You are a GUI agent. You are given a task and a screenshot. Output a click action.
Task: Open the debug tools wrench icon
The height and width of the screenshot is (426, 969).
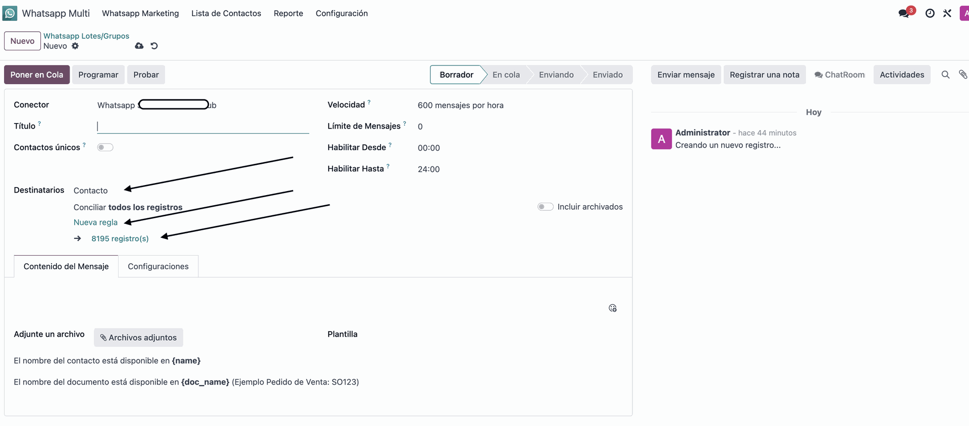point(947,13)
